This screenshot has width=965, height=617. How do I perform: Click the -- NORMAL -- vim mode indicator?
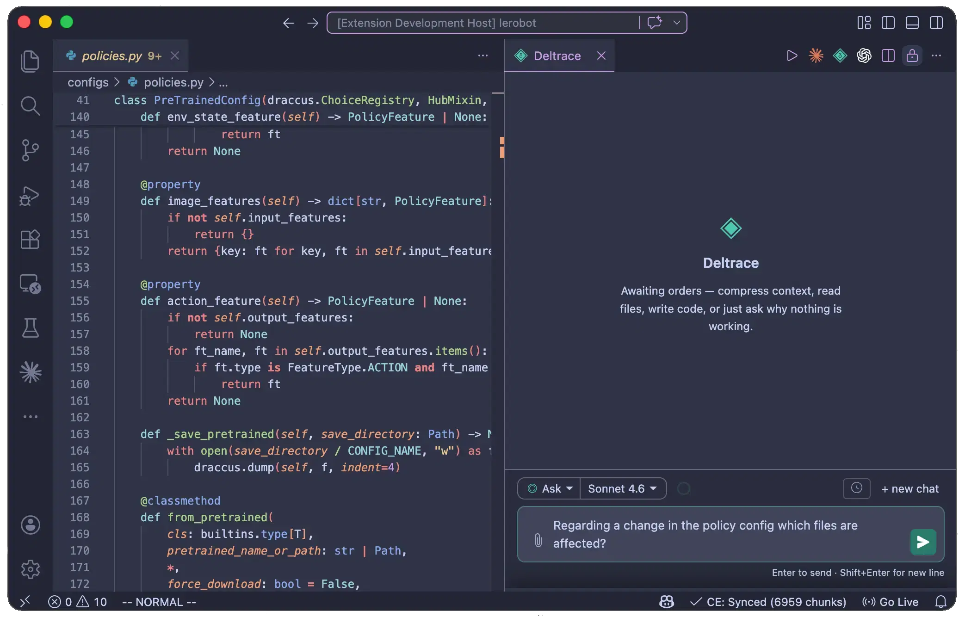[159, 602]
